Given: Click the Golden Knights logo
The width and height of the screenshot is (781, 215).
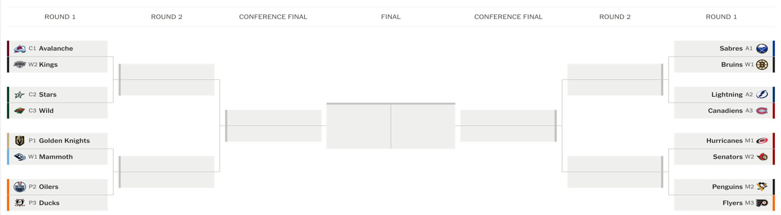Looking at the screenshot, I should [20, 141].
